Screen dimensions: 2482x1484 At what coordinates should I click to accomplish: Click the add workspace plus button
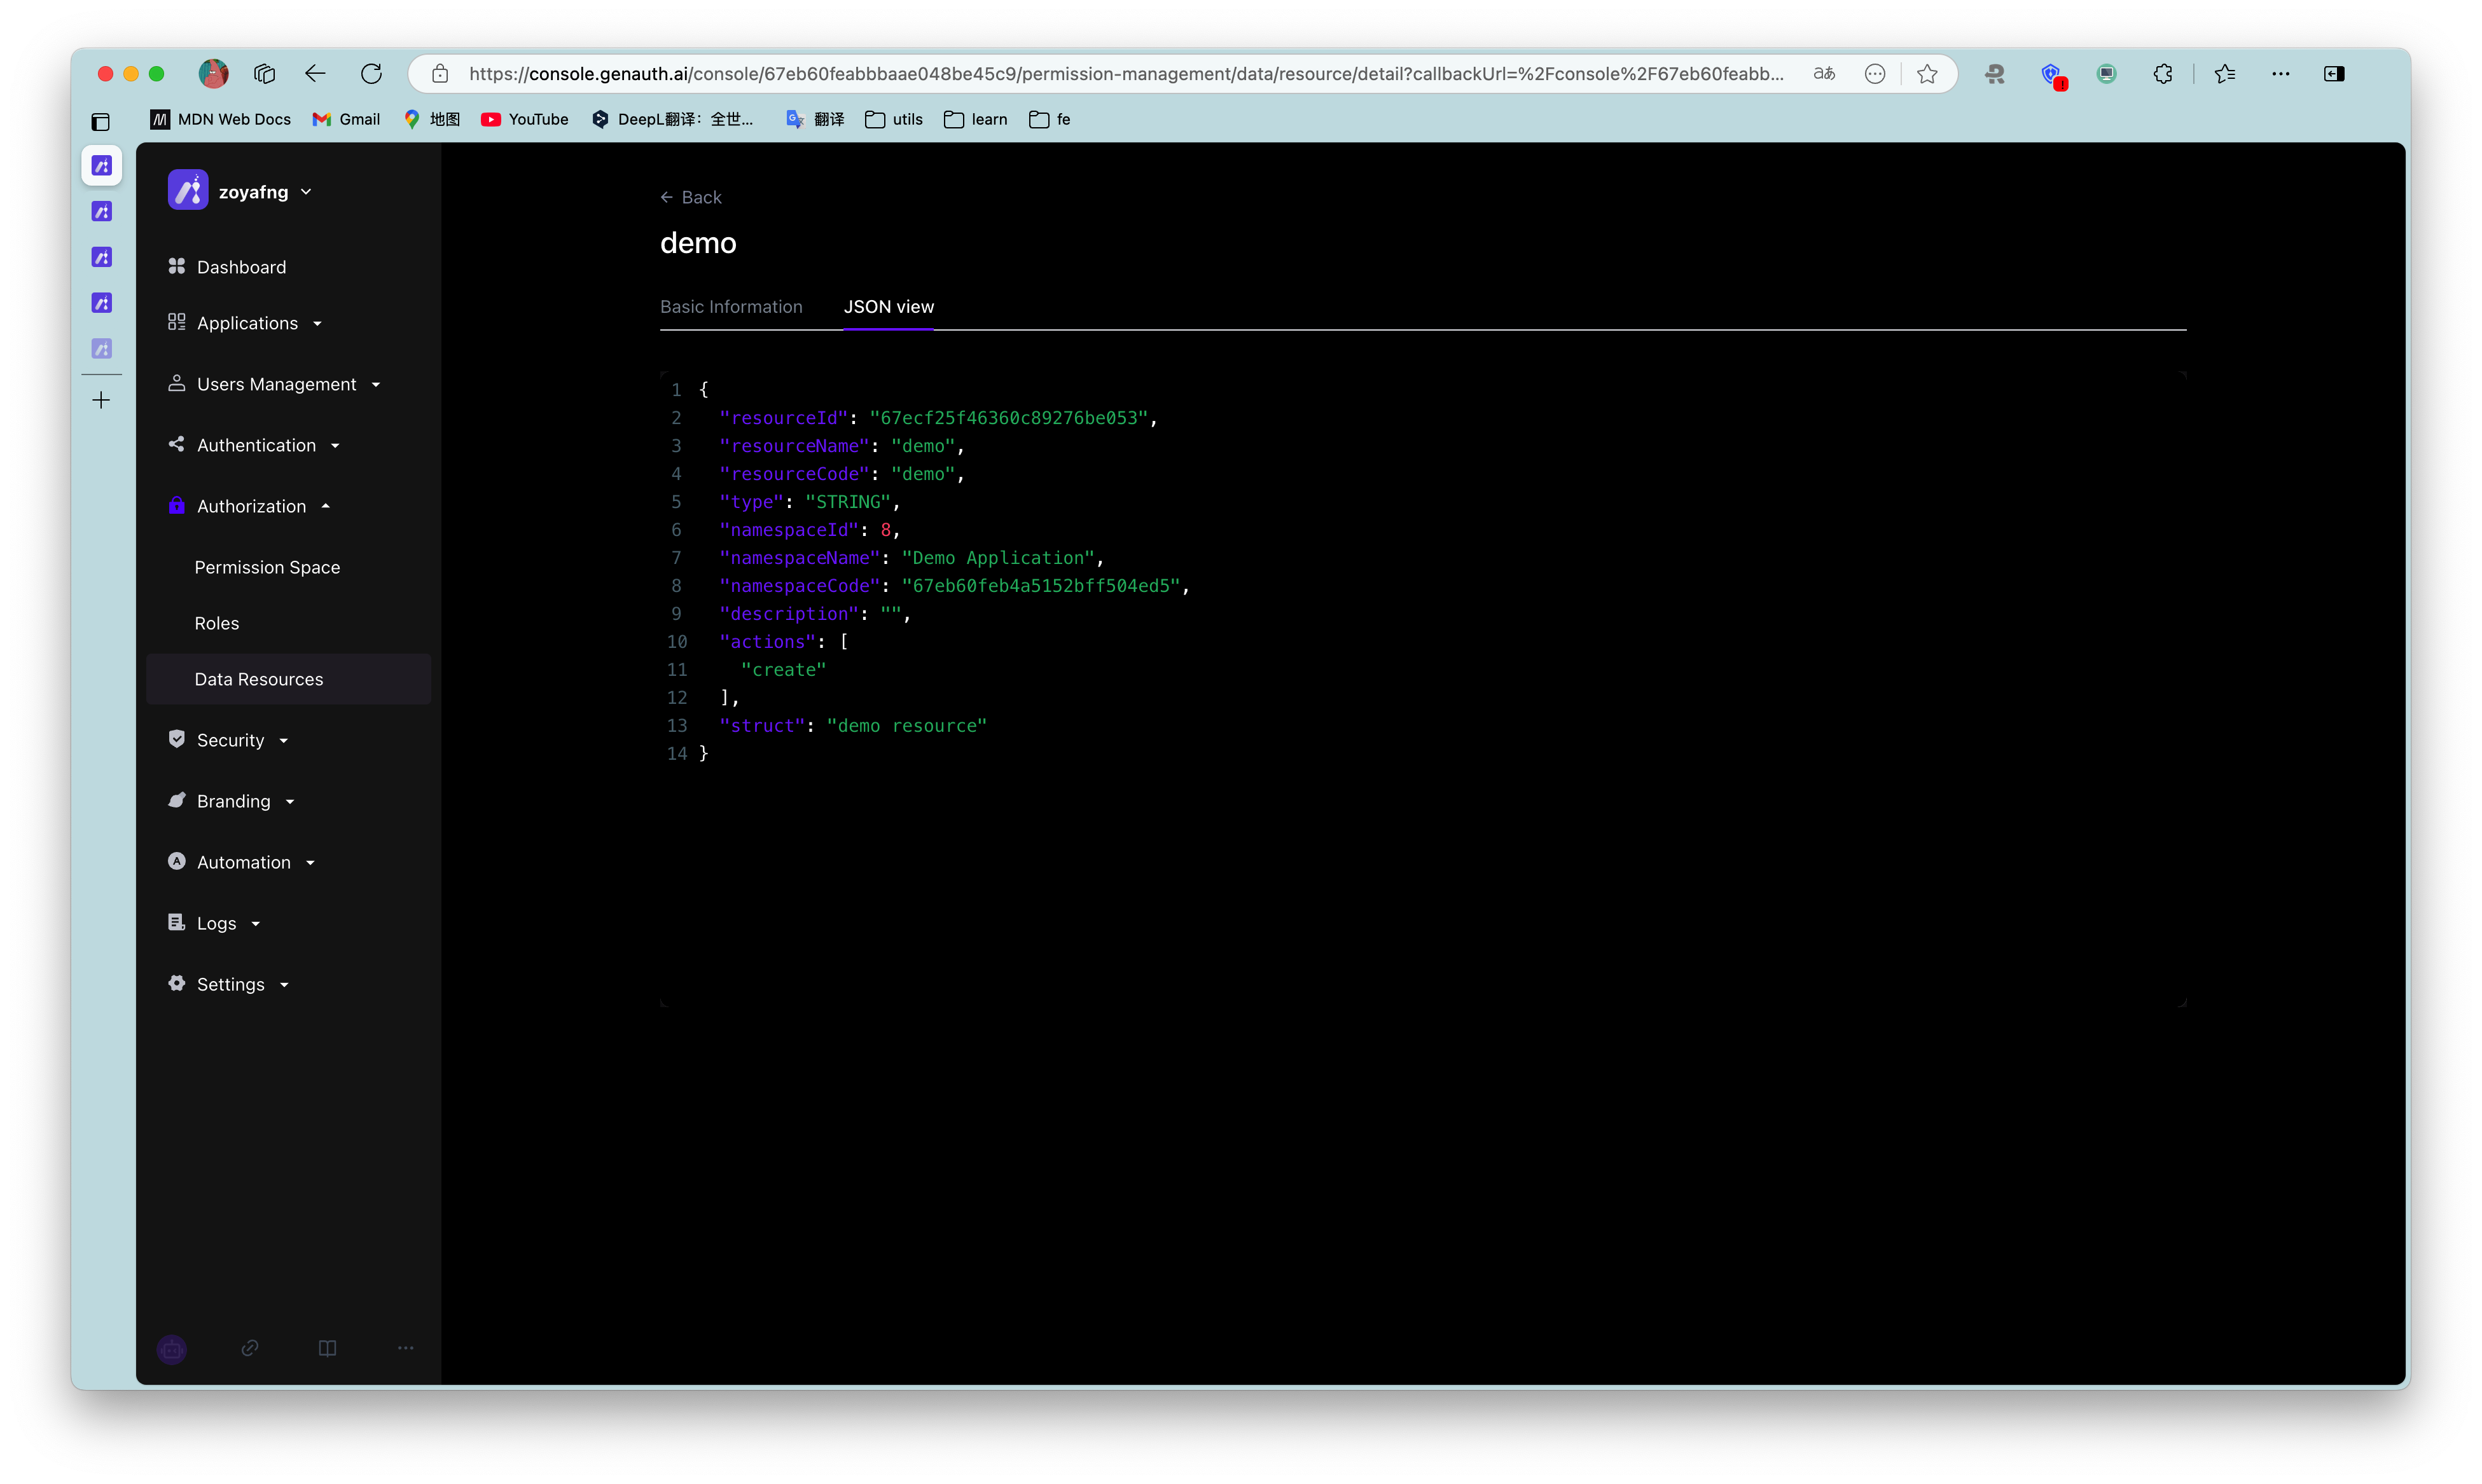tap(101, 399)
